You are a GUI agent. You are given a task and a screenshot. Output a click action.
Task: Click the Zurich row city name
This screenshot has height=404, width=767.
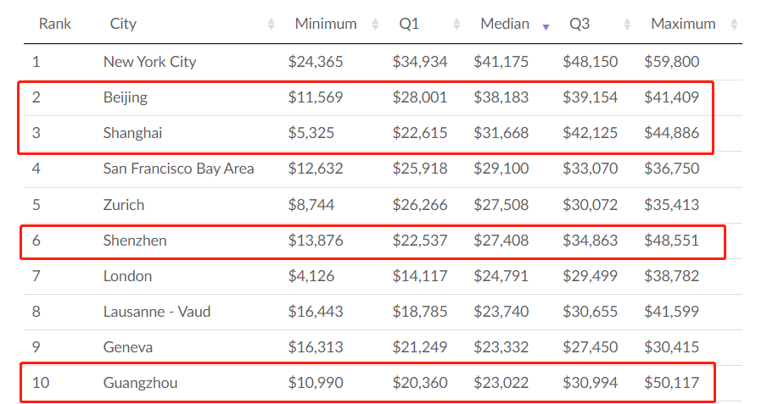tap(124, 205)
